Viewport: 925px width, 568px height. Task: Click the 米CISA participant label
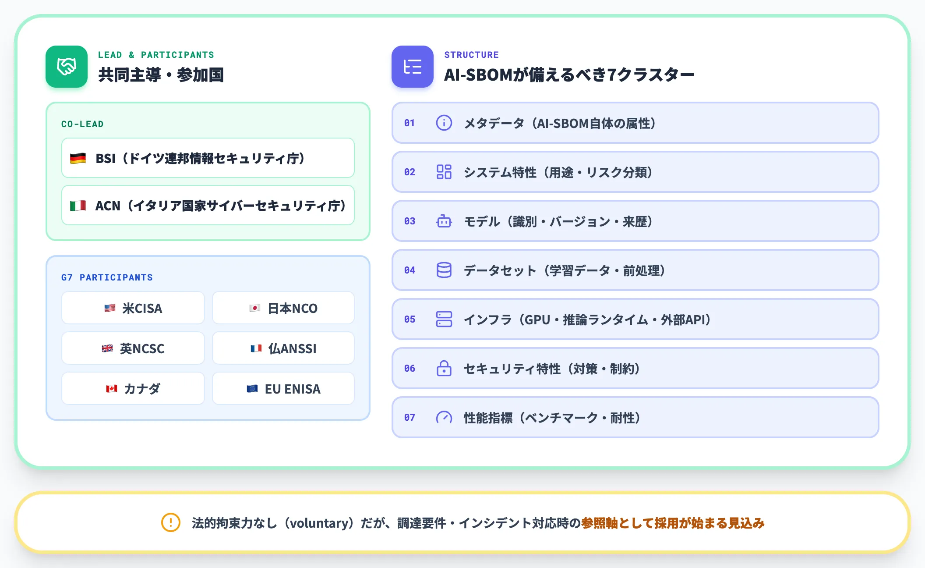[142, 309]
